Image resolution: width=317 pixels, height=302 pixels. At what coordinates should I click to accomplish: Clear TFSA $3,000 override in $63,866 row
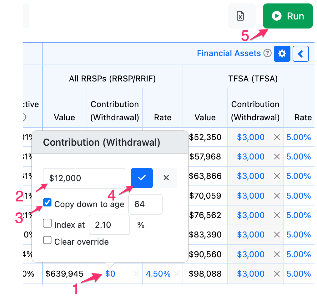pyautogui.click(x=277, y=176)
